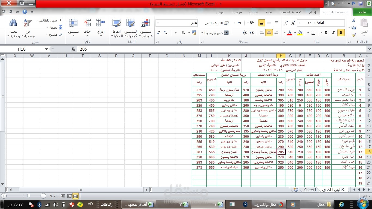Apply the yellow fill color bucket

[x=300, y=33]
